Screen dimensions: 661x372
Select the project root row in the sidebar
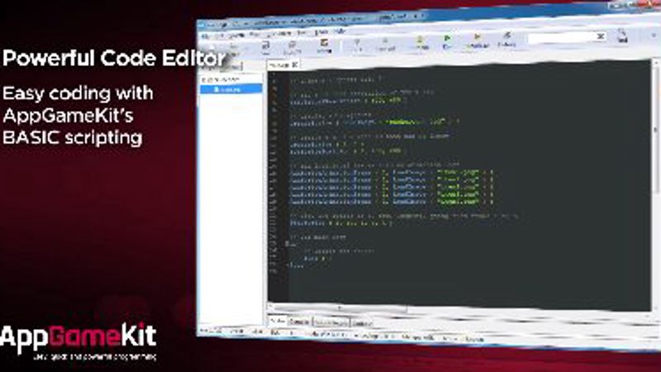(x=222, y=79)
